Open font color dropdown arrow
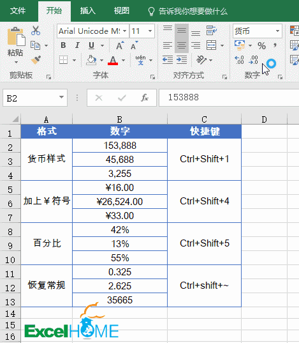This screenshot has height=343, width=299. (x=124, y=60)
